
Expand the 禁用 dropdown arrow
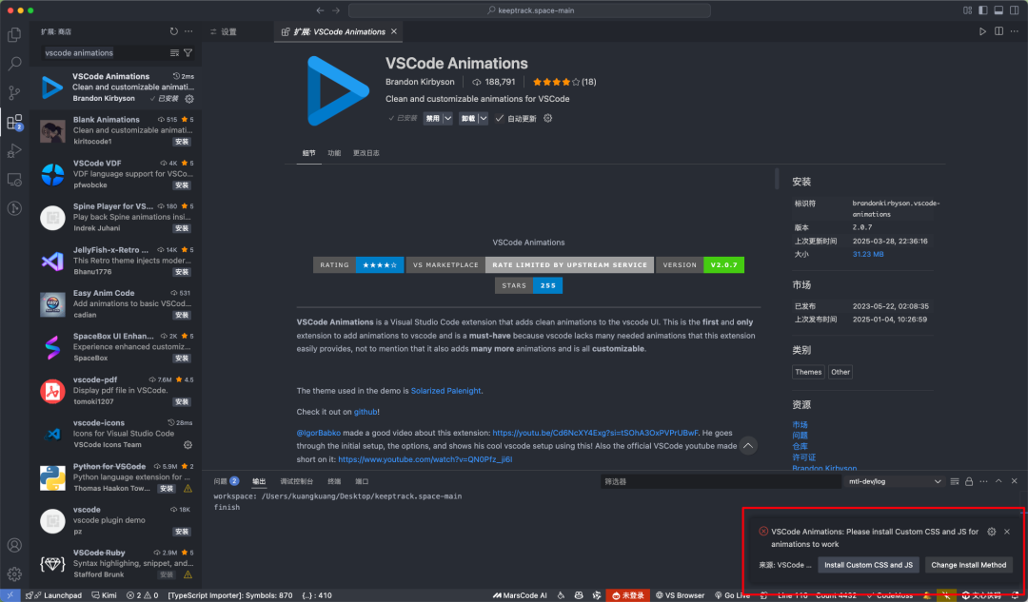click(x=447, y=119)
